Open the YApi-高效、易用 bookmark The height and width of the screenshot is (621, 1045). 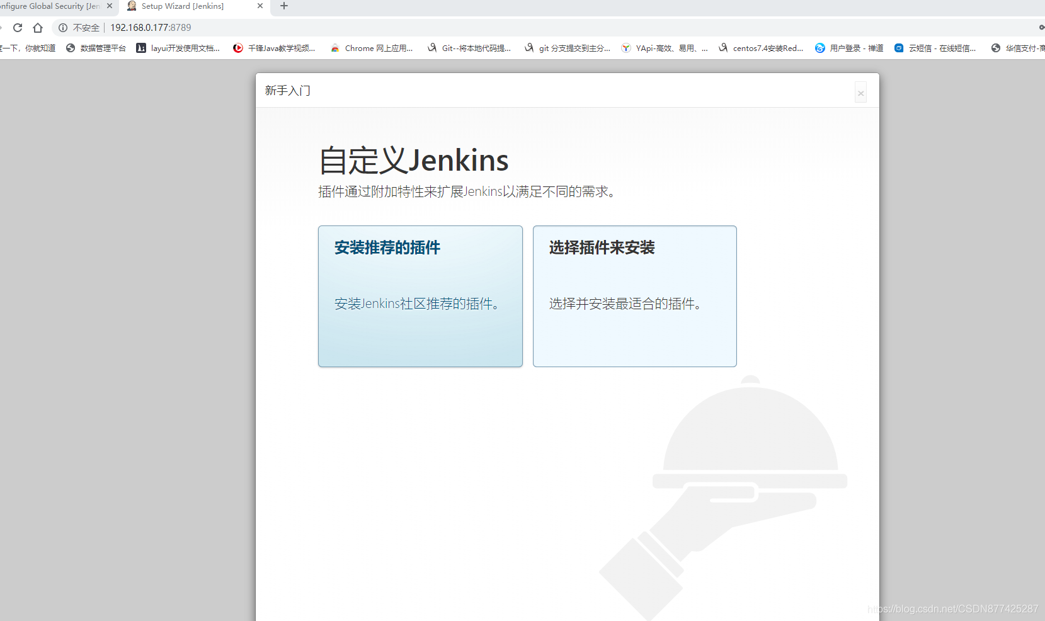click(x=665, y=48)
